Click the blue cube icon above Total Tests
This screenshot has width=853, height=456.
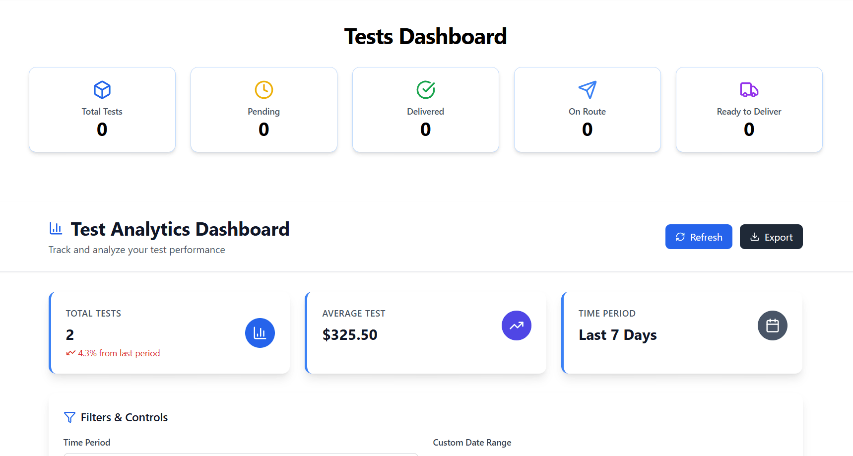102,90
